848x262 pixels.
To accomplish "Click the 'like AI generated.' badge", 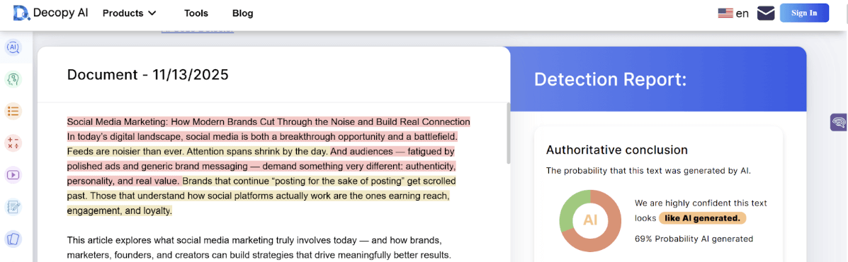I will (702, 218).
